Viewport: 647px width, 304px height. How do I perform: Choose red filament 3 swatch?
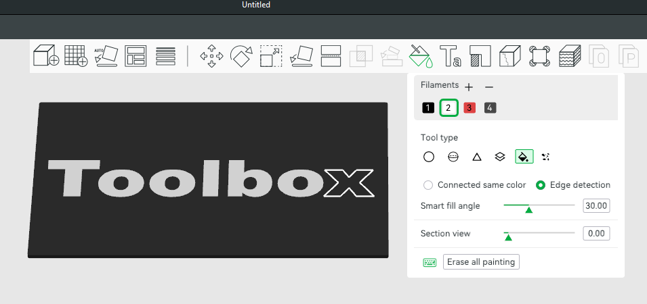469,108
